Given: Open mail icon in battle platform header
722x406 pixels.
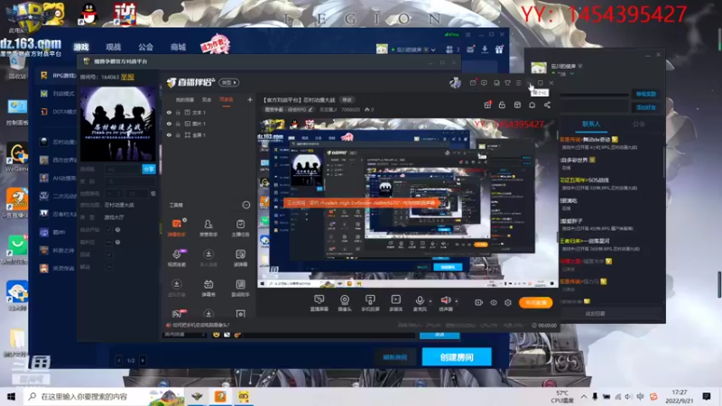Looking at the screenshot, I should tap(470, 50).
